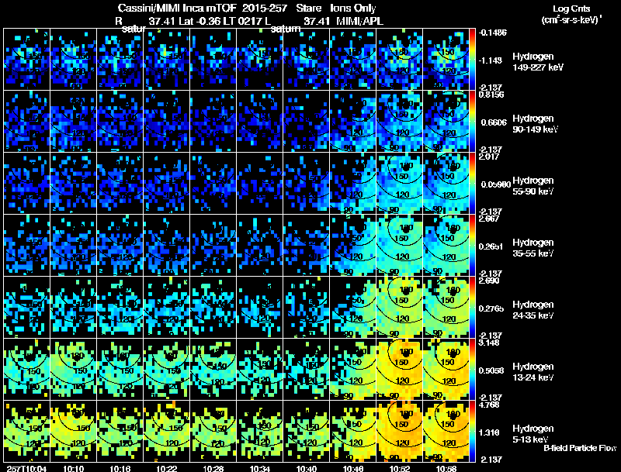Select the 24-35 keV panel at 10:16
The image size is (621, 472).
[x=120, y=308]
